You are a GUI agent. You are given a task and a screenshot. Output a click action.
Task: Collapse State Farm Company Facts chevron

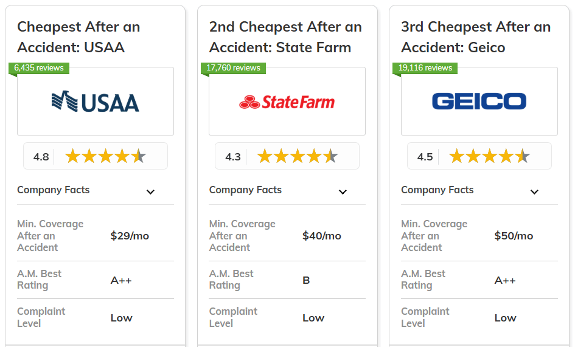coord(343,191)
